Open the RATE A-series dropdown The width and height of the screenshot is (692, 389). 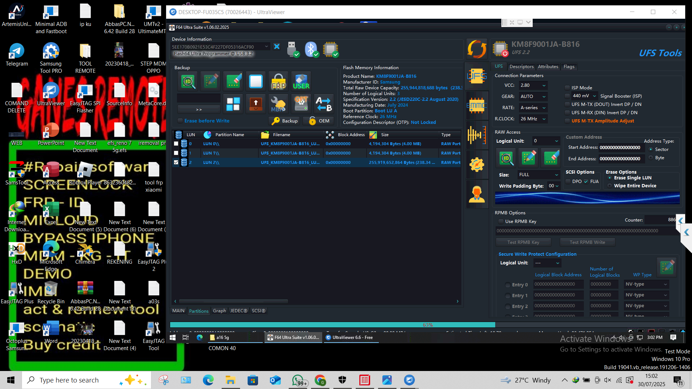pos(533,108)
